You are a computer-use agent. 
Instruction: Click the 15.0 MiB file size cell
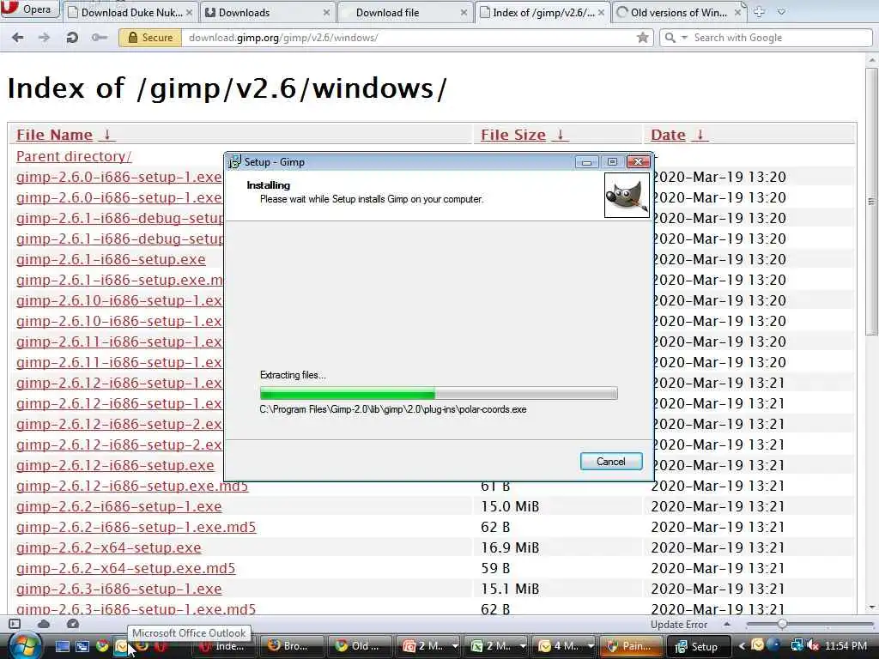point(510,506)
